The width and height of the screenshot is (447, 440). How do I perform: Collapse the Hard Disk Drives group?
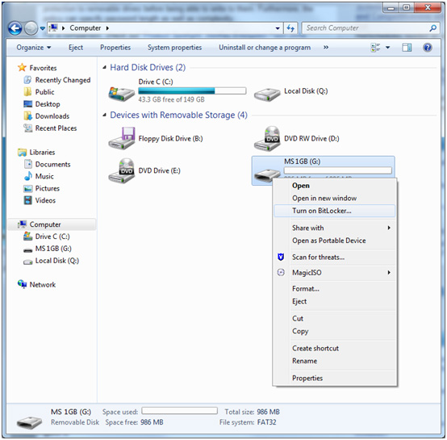click(105, 67)
